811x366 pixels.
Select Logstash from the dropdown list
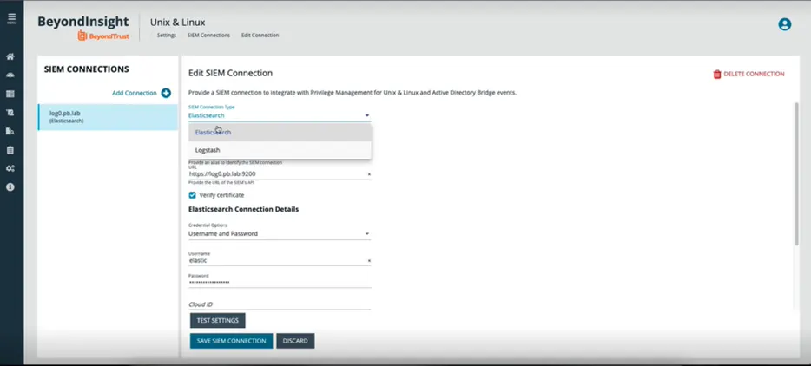(x=280, y=150)
